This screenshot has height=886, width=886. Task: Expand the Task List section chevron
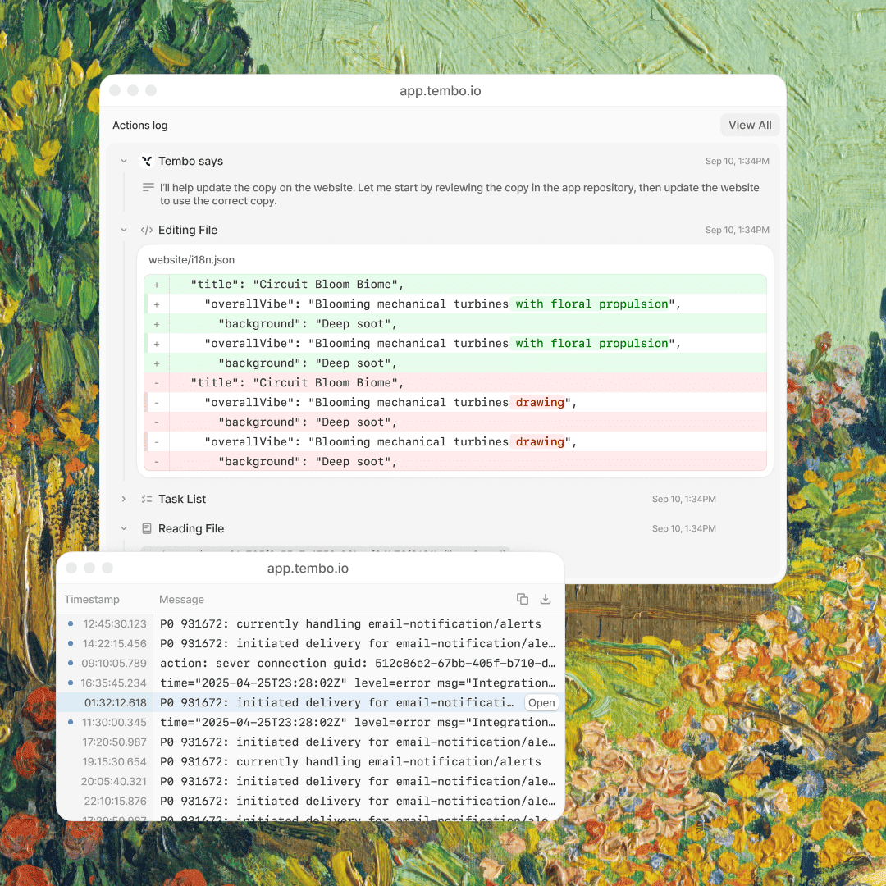pyautogui.click(x=124, y=499)
